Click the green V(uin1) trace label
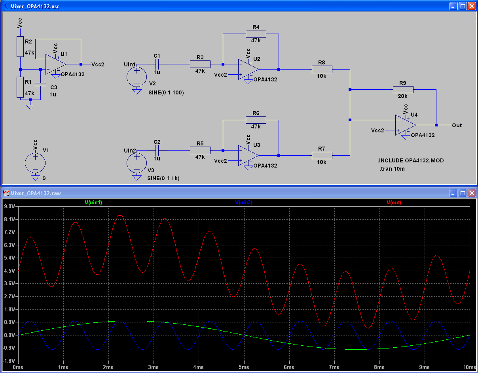Viewport: 478px width, 373px height. click(93, 203)
